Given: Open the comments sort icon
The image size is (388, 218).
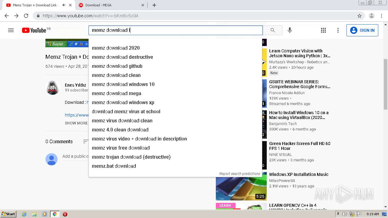Looking at the screenshot, I should (x=86, y=141).
